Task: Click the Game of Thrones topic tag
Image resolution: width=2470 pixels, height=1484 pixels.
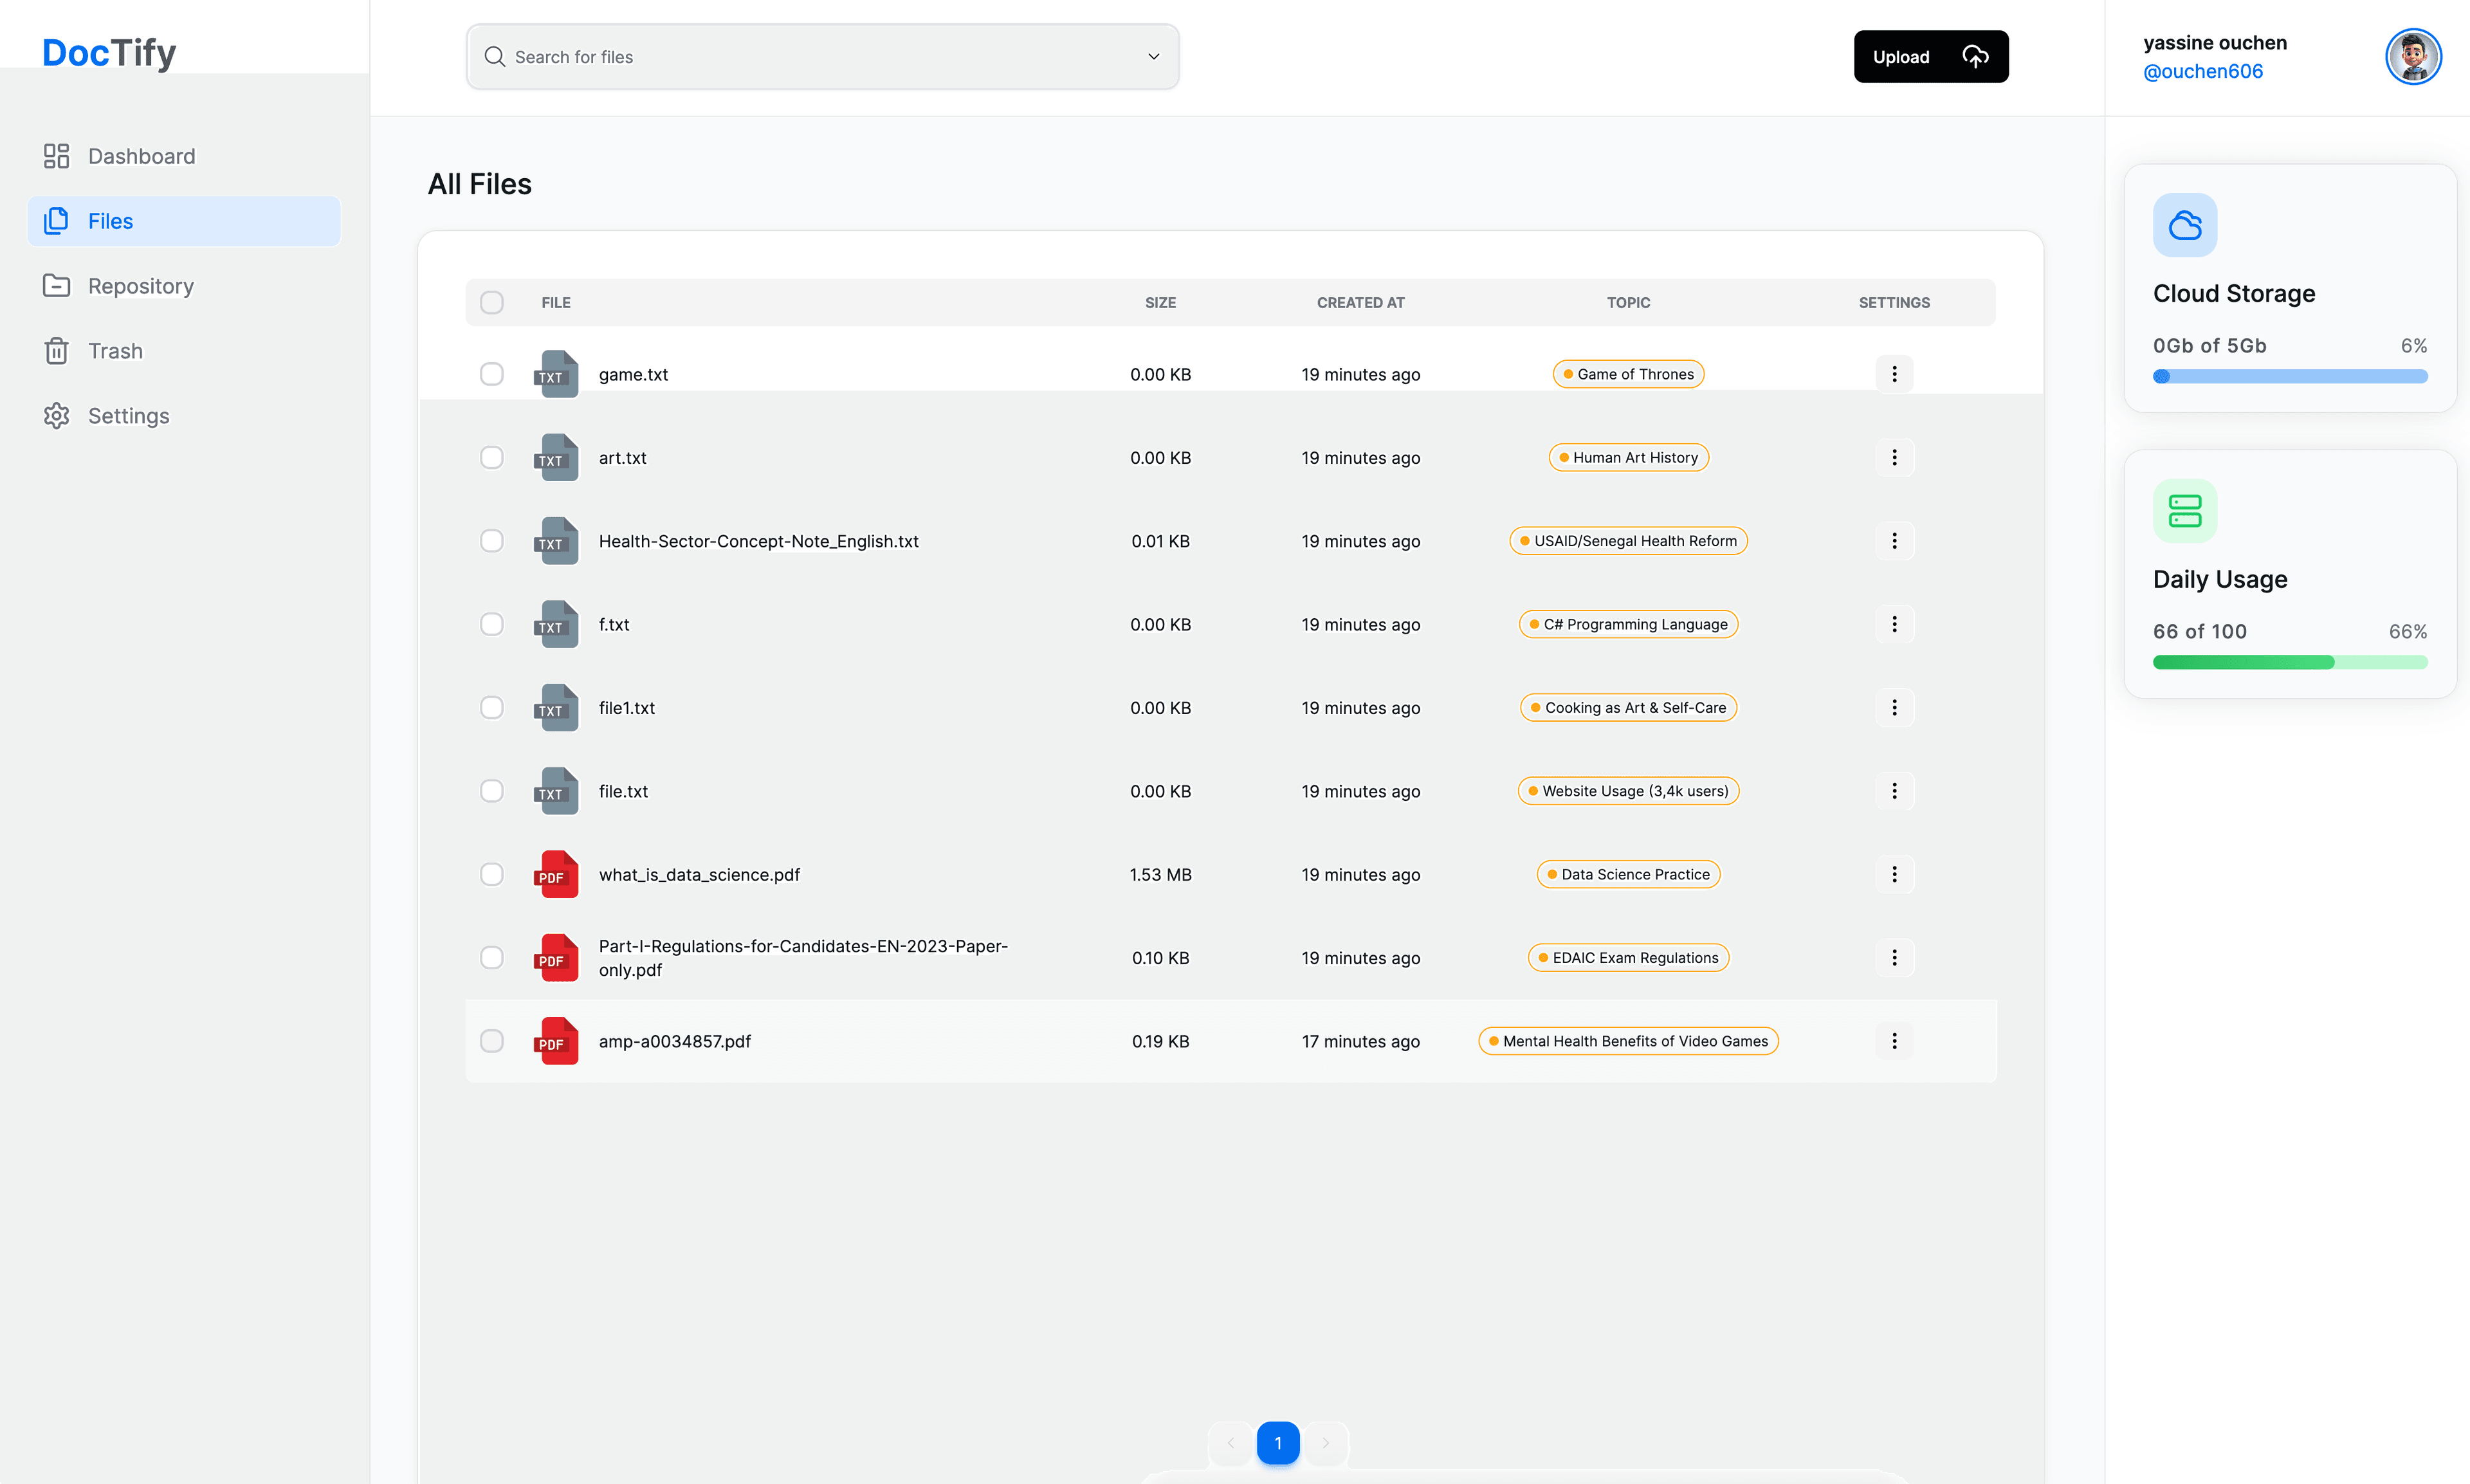Action: (1628, 374)
